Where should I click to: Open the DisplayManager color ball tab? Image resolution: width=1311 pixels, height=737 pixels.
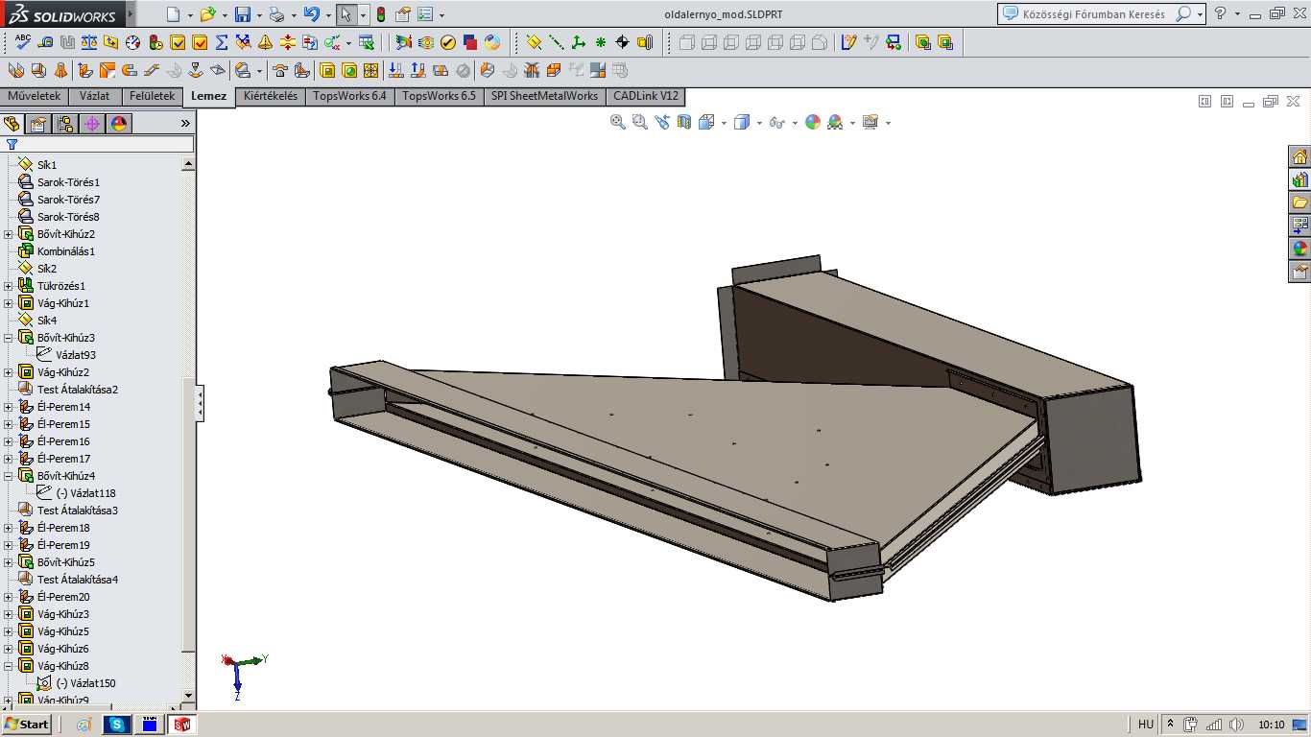click(119, 123)
